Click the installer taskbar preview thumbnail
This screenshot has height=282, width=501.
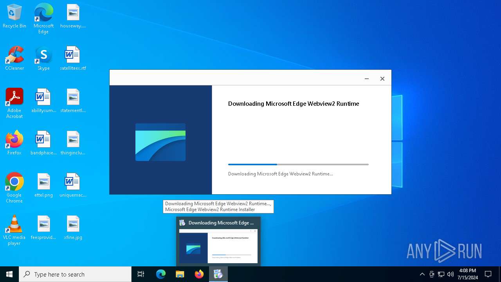click(x=218, y=246)
